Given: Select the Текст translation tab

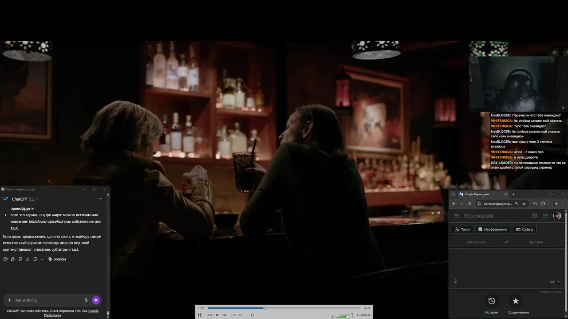Looking at the screenshot, I should pyautogui.click(x=462, y=230).
